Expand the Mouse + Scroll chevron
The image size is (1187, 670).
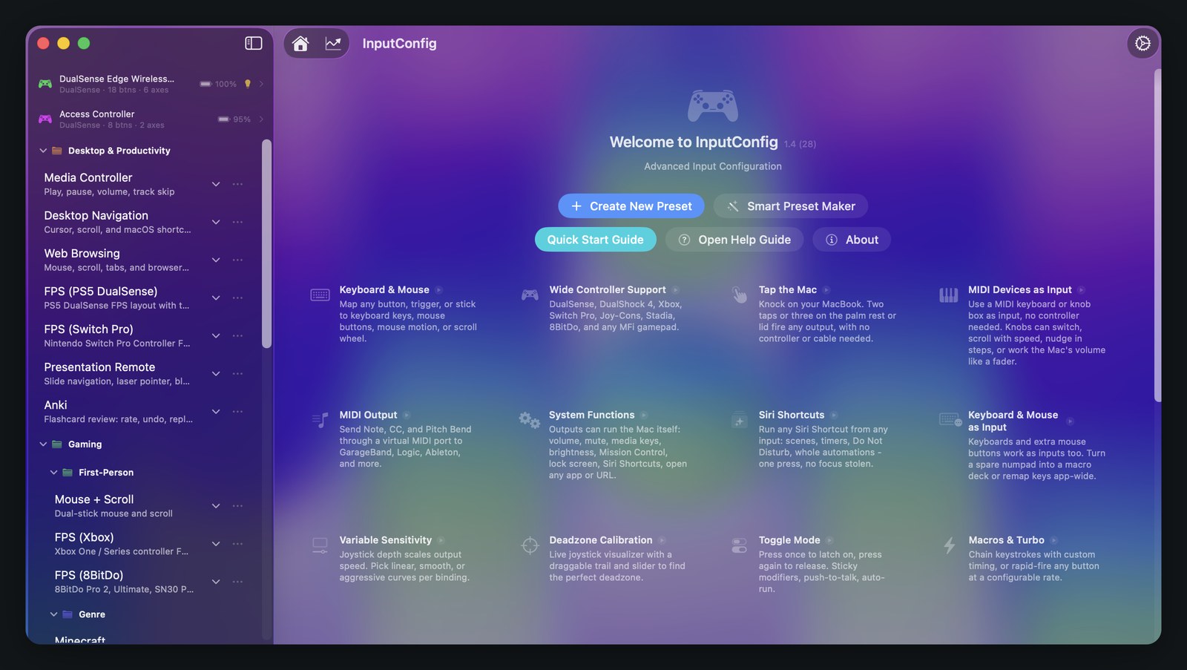point(216,506)
